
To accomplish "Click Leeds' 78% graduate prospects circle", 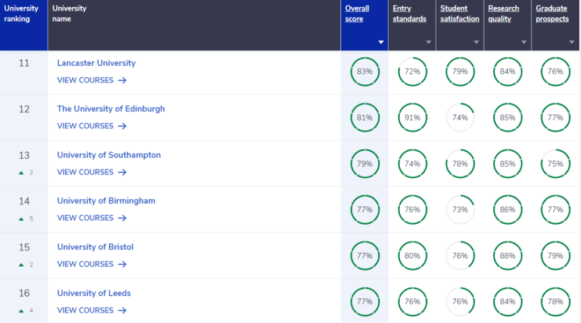I will click(555, 302).
